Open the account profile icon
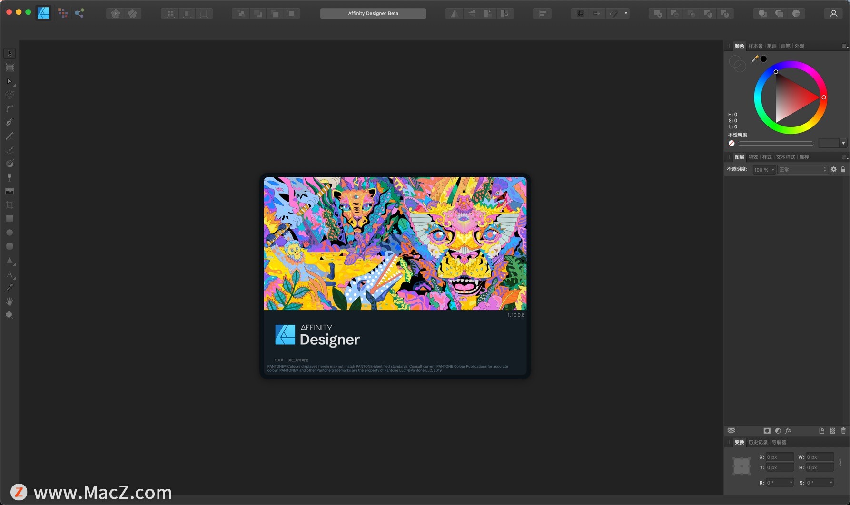Screen dimensions: 850x505 834,14
